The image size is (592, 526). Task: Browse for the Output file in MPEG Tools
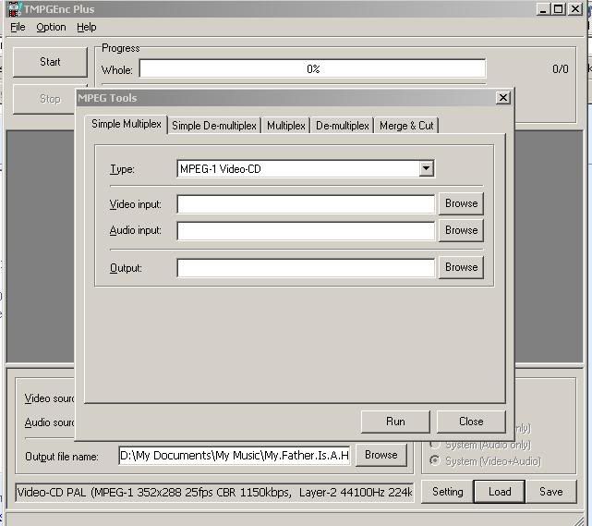(x=461, y=267)
